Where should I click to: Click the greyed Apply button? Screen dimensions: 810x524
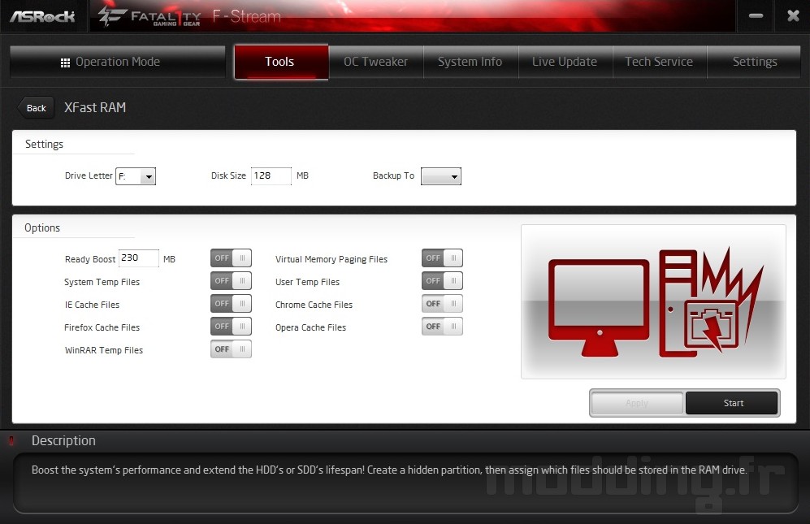point(637,403)
